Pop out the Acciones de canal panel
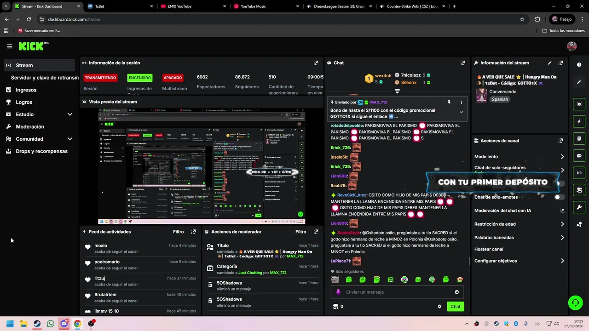Viewport: 589px width, 331px height. 560,141
